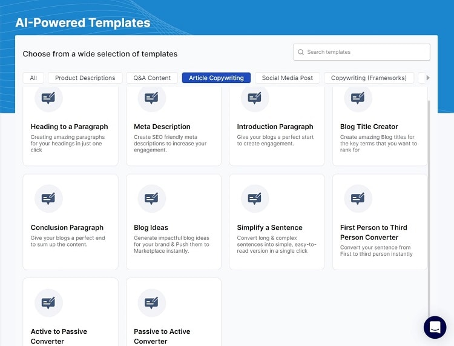Screen dimensions: 454x346
Task: Click 'Create amazing Blog titles' description
Action: (x=378, y=144)
